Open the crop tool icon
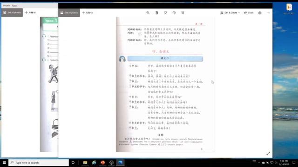The image size is (298, 167). (183, 13)
